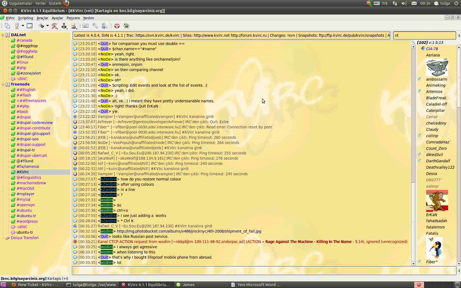Open dropdown arrow beside the masks icon

[47, 26]
